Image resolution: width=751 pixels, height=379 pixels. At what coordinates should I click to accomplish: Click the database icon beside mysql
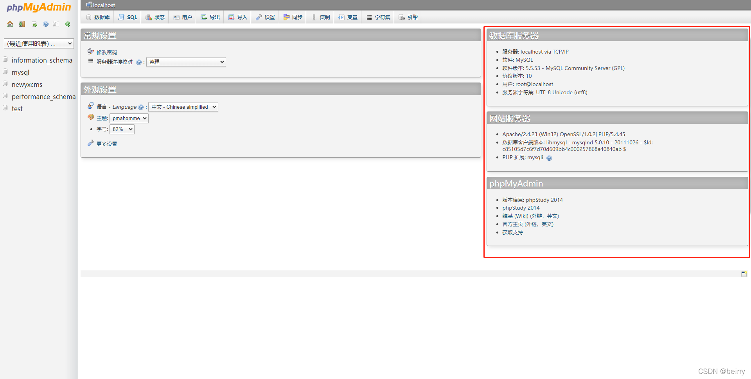coord(5,72)
